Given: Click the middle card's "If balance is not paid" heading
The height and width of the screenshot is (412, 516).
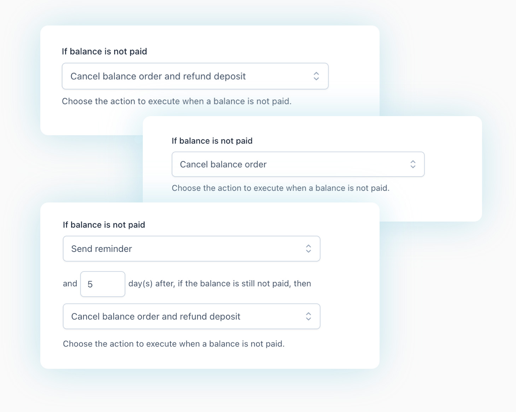Looking at the screenshot, I should click(x=212, y=141).
